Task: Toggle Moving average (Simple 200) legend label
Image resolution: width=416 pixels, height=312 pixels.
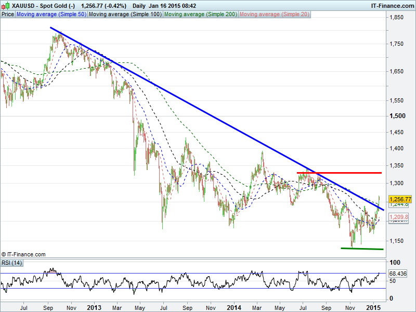Action: (x=200, y=15)
